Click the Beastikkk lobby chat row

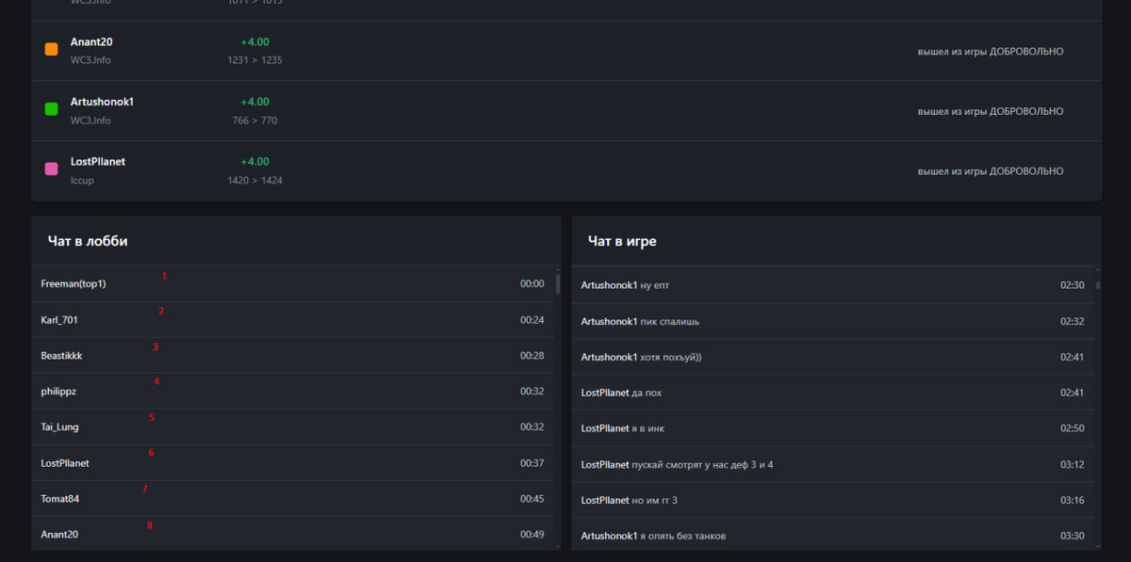[293, 356]
